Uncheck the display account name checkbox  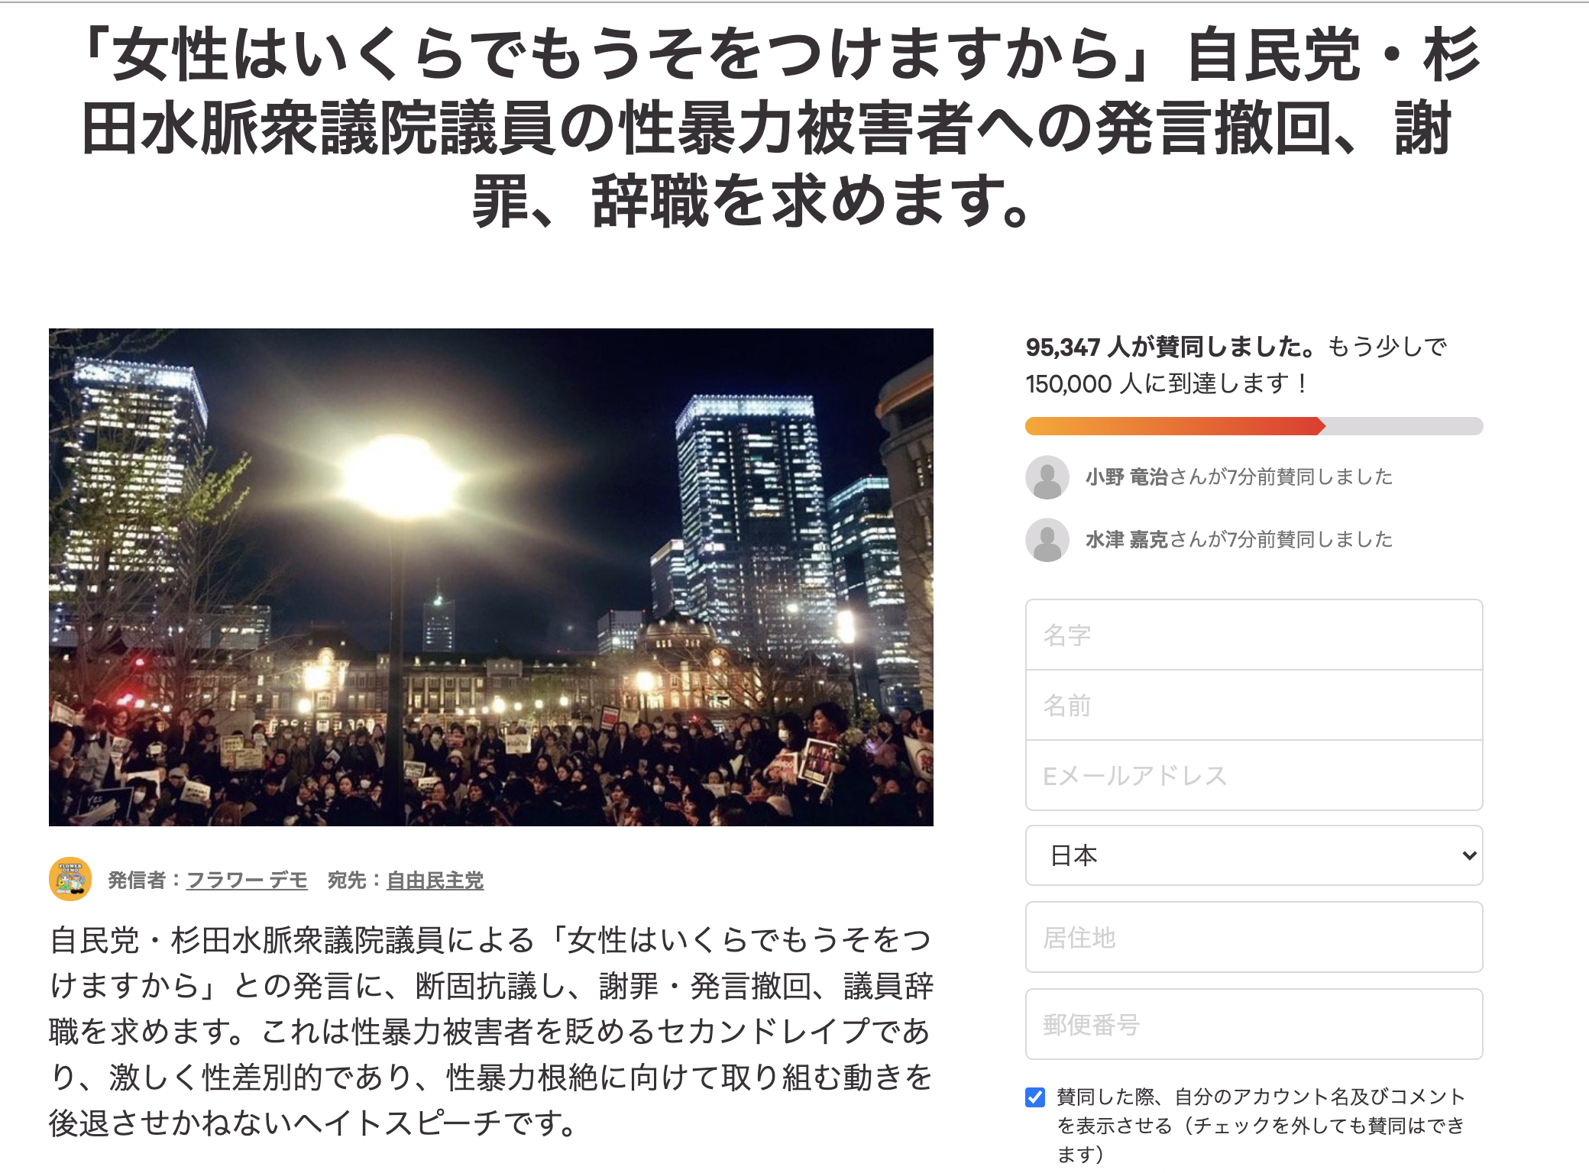(1035, 1097)
